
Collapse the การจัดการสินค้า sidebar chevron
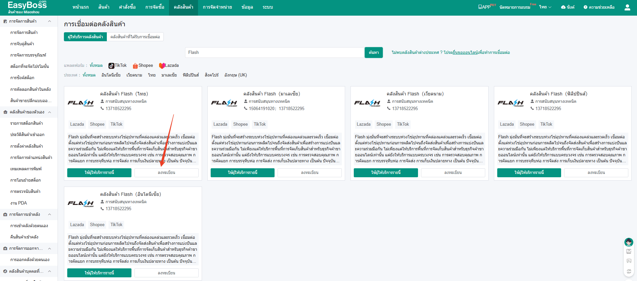50,21
